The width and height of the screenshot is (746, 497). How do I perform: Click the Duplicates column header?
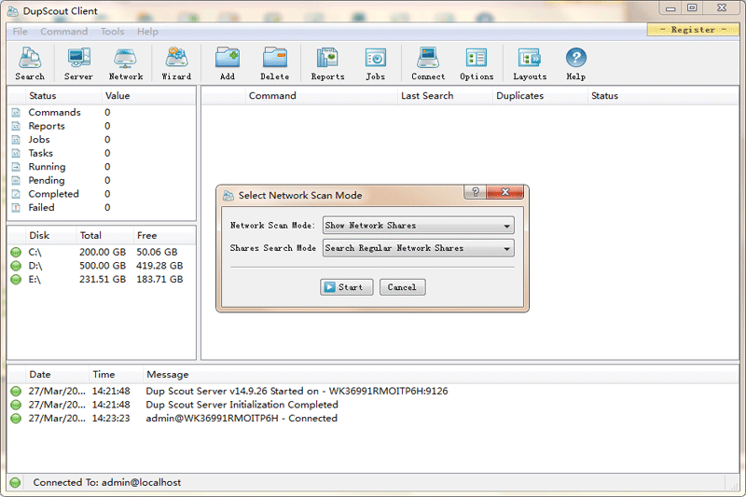(520, 96)
